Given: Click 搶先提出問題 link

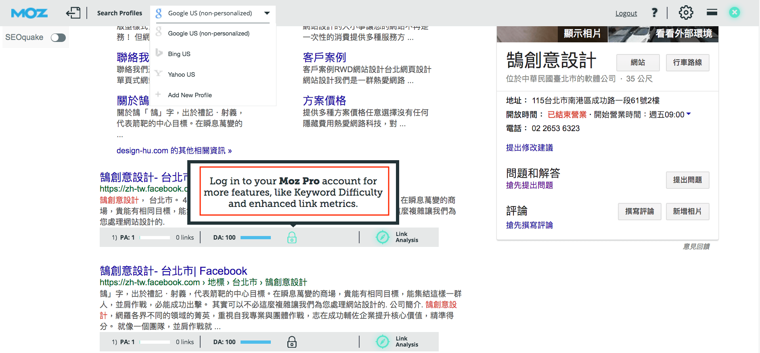Looking at the screenshot, I should [530, 185].
